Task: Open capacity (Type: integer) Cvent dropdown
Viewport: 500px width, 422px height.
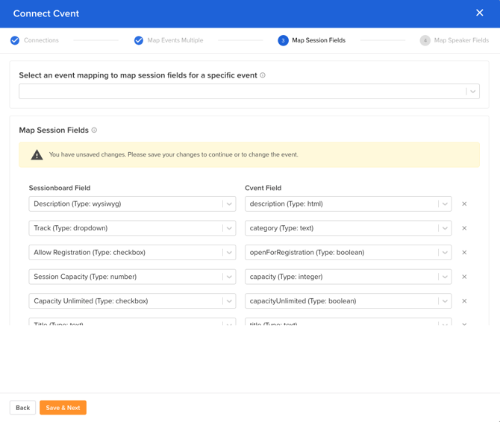Action: point(349,277)
